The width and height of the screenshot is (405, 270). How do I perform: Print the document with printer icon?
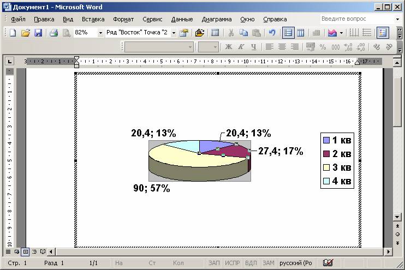click(53, 33)
